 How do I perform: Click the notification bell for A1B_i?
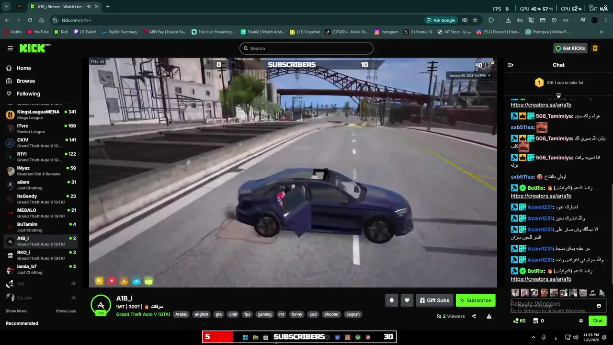point(391,300)
